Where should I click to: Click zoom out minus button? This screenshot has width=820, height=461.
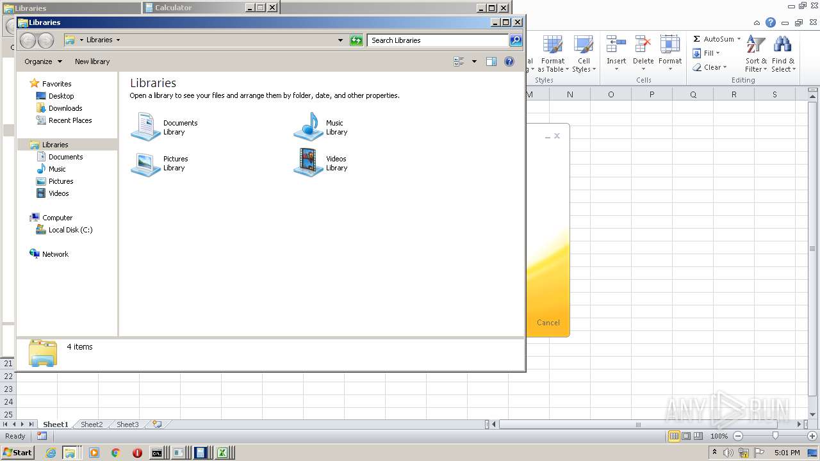tap(738, 436)
